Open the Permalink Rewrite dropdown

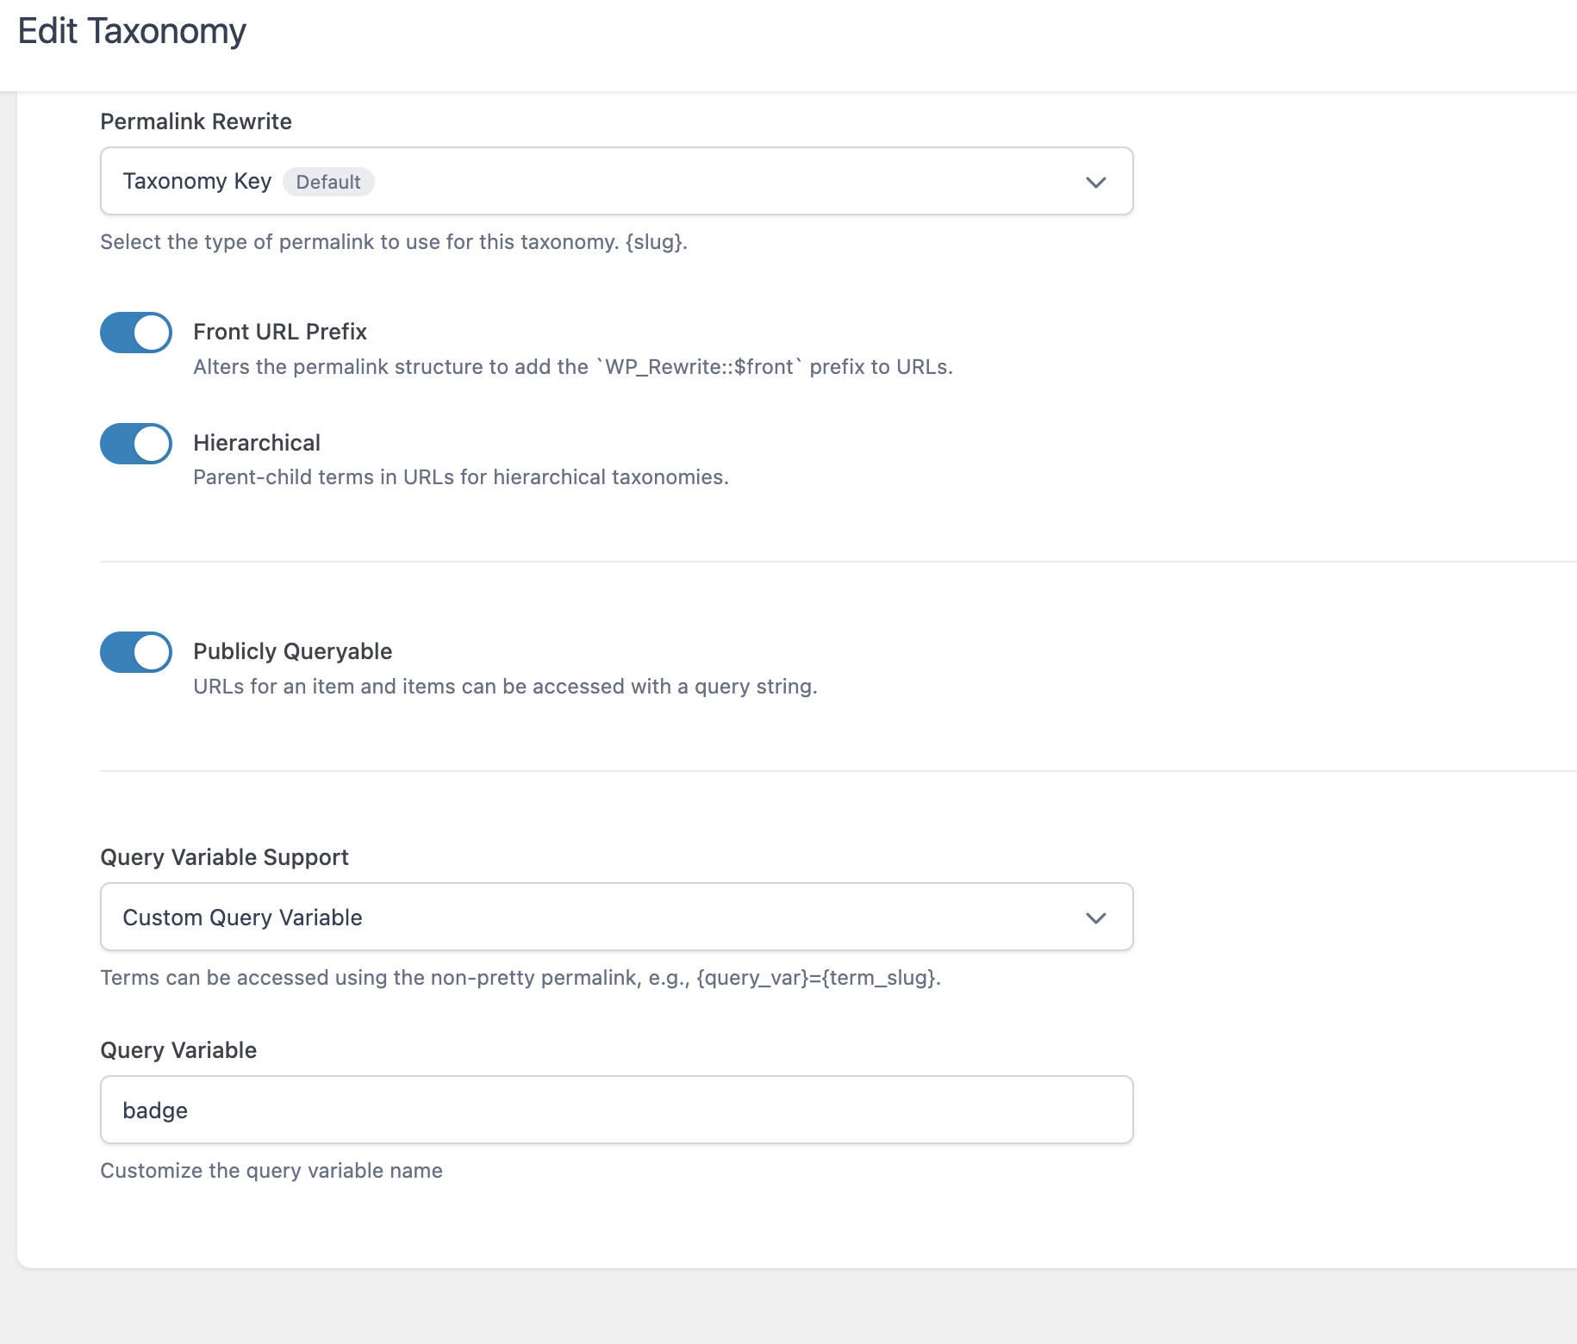click(x=616, y=181)
